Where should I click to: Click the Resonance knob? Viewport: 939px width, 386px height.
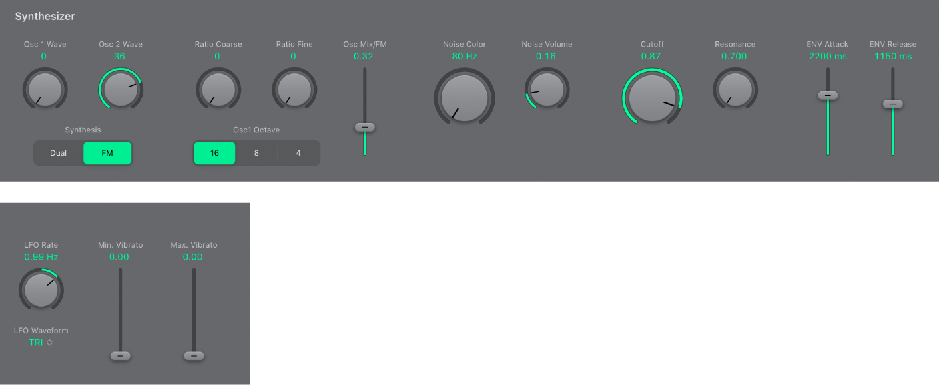click(x=735, y=89)
